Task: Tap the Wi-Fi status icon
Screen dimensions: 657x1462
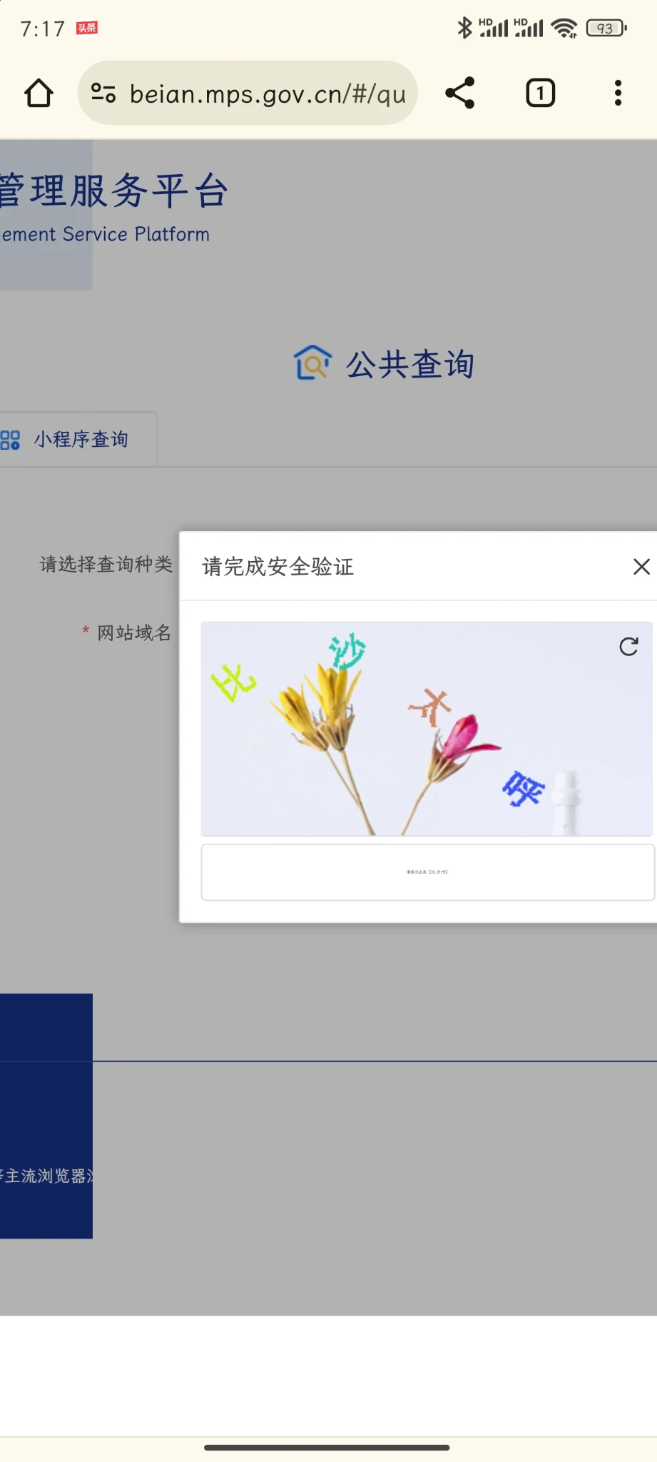Action: (564, 28)
